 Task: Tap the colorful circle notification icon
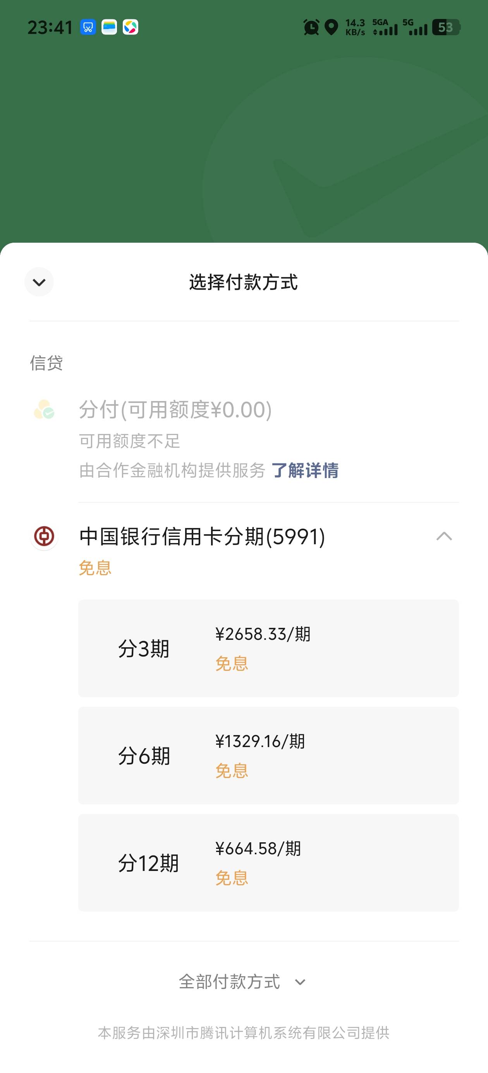tap(131, 27)
